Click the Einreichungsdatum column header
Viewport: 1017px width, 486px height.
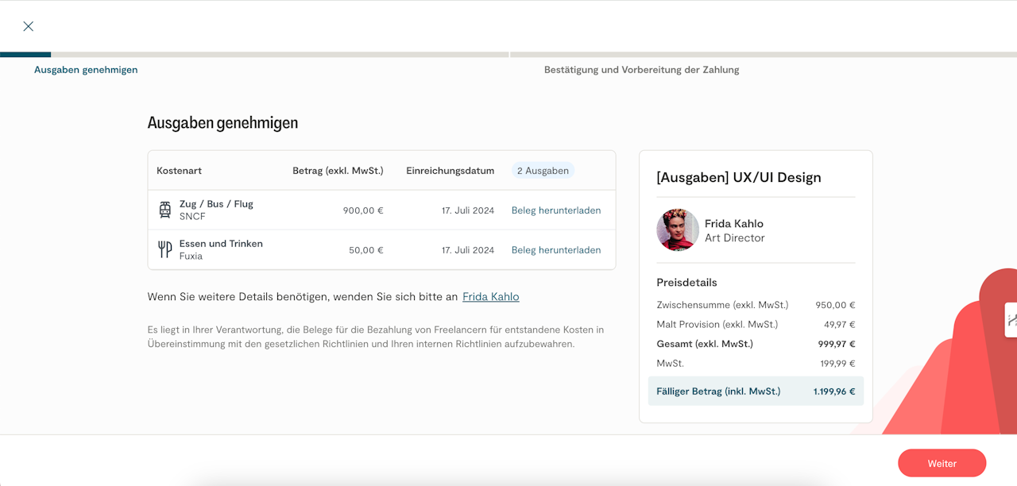coord(450,171)
